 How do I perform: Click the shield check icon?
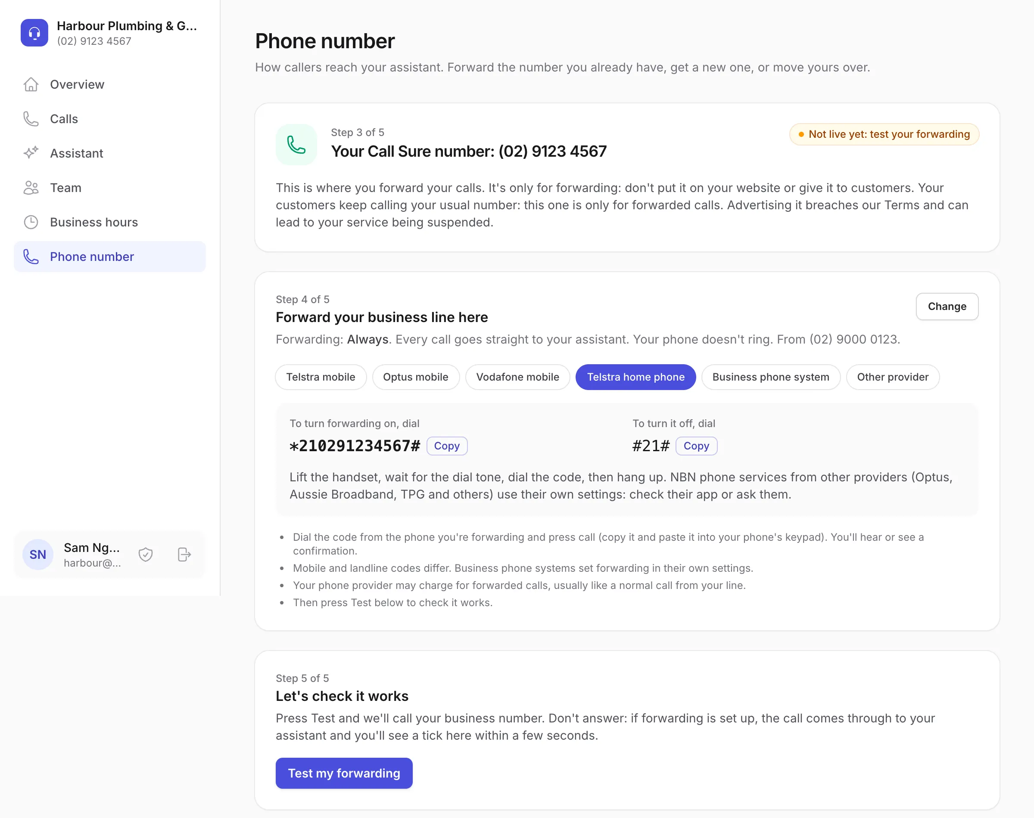tap(146, 555)
